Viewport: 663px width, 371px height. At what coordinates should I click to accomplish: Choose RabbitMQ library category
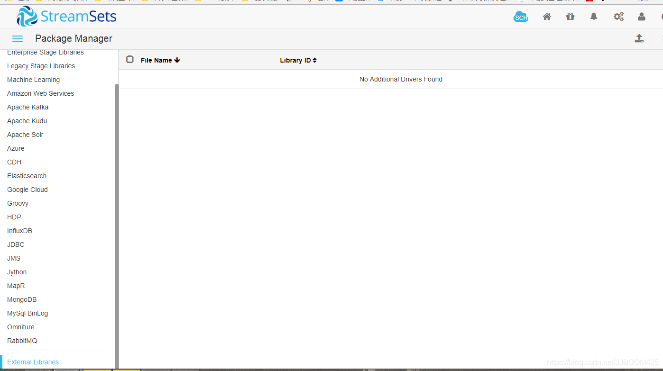pyautogui.click(x=22, y=341)
